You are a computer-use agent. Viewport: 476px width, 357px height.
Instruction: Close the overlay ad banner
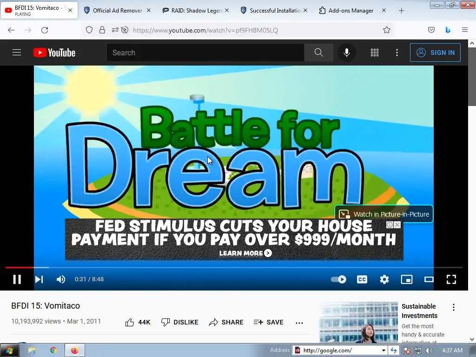397,225
